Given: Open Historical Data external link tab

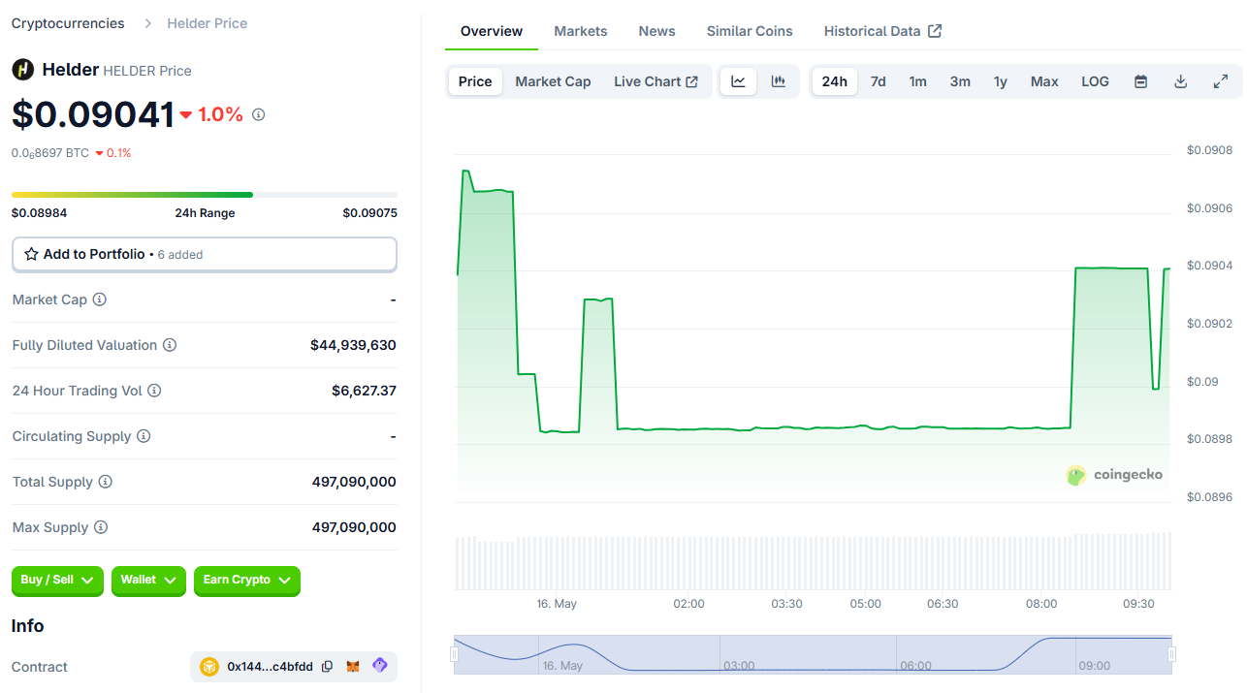Looking at the screenshot, I should (x=882, y=31).
